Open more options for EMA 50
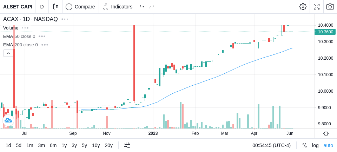The height and width of the screenshot is (152, 337). (42, 37)
